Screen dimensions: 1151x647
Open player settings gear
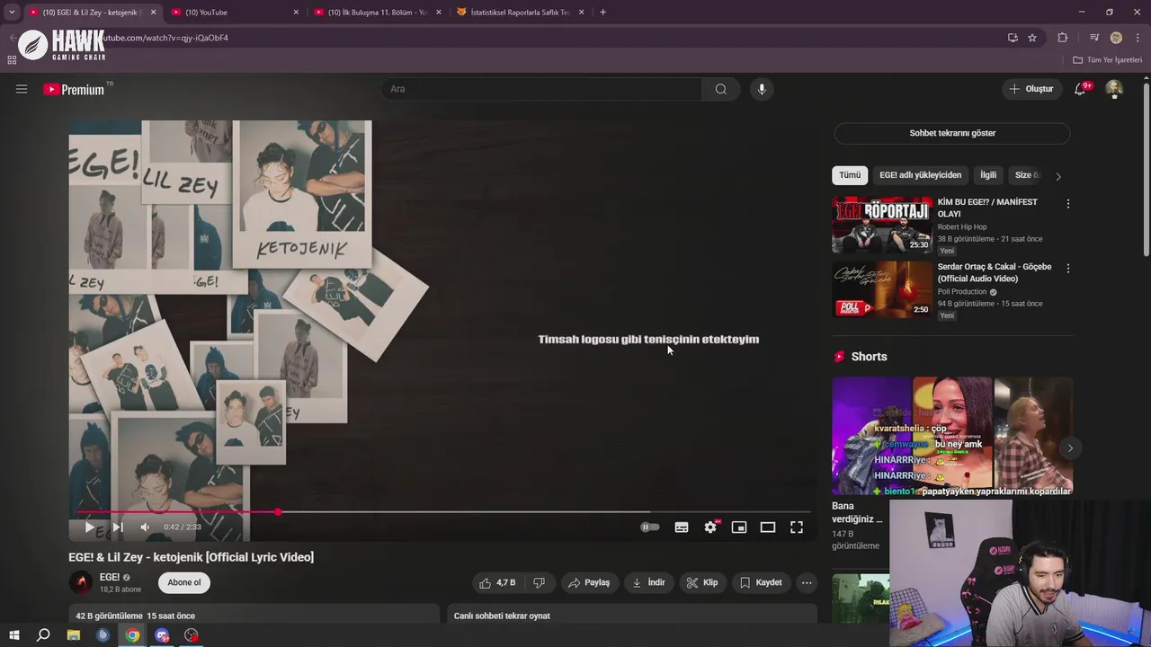710,527
